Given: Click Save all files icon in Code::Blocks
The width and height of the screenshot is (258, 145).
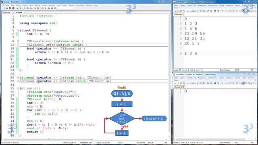Looking at the screenshot, I should [x=13, y=8].
